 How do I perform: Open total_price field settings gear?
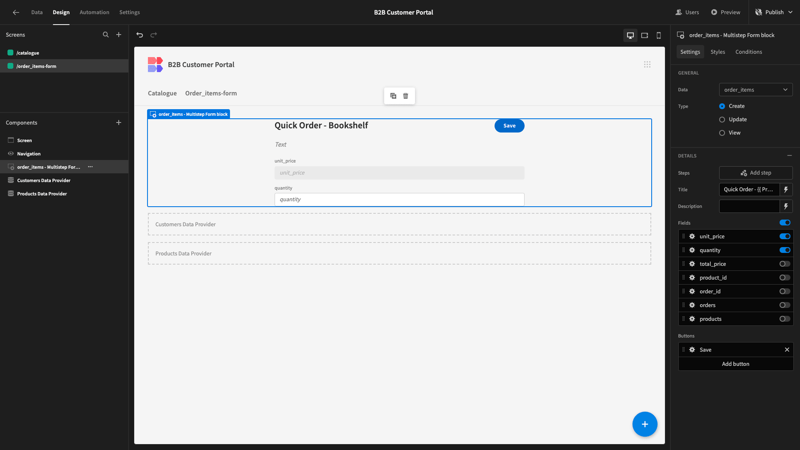pyautogui.click(x=692, y=264)
